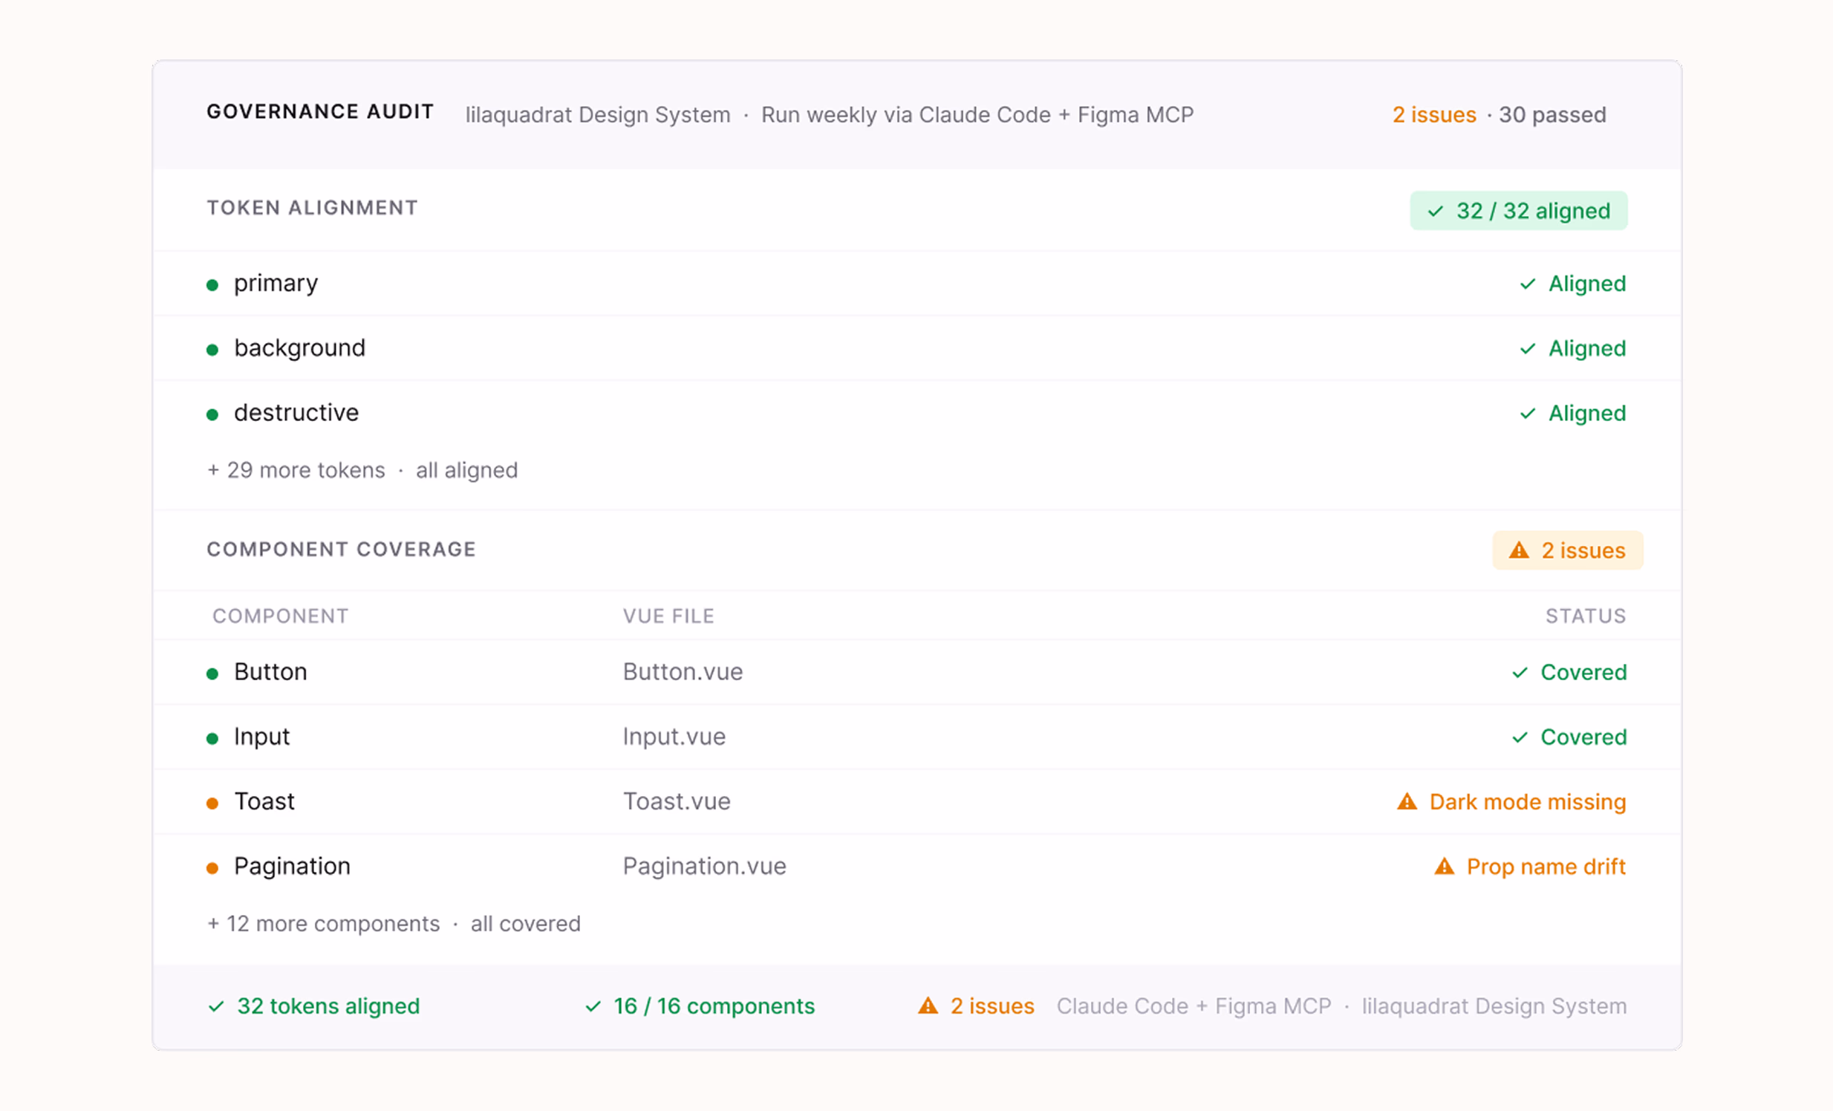Image resolution: width=1833 pixels, height=1111 pixels.
Task: Select the 30 passed count in the header
Action: 1552,114
